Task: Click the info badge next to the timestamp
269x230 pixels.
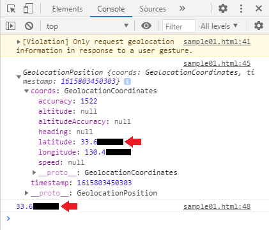Action: tap(127, 81)
